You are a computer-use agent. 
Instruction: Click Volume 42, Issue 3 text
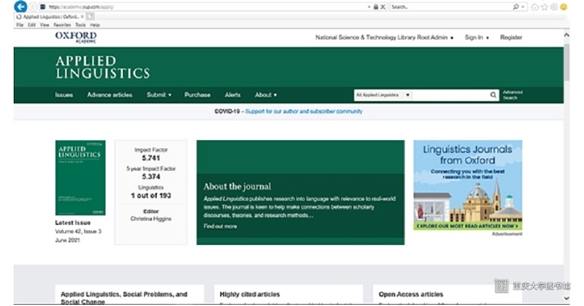coord(79,231)
